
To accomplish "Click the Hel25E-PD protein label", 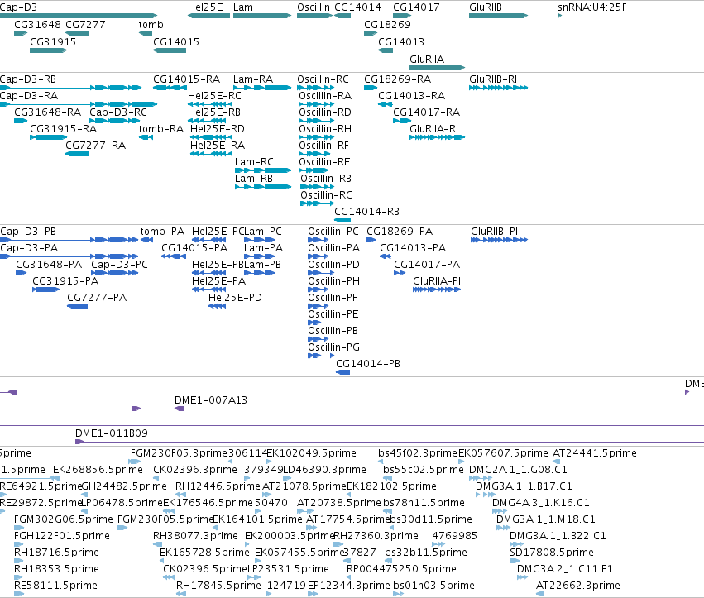I will tap(235, 298).
